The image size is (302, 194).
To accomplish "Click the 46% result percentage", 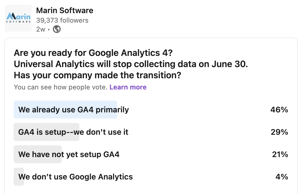I will [x=279, y=110].
